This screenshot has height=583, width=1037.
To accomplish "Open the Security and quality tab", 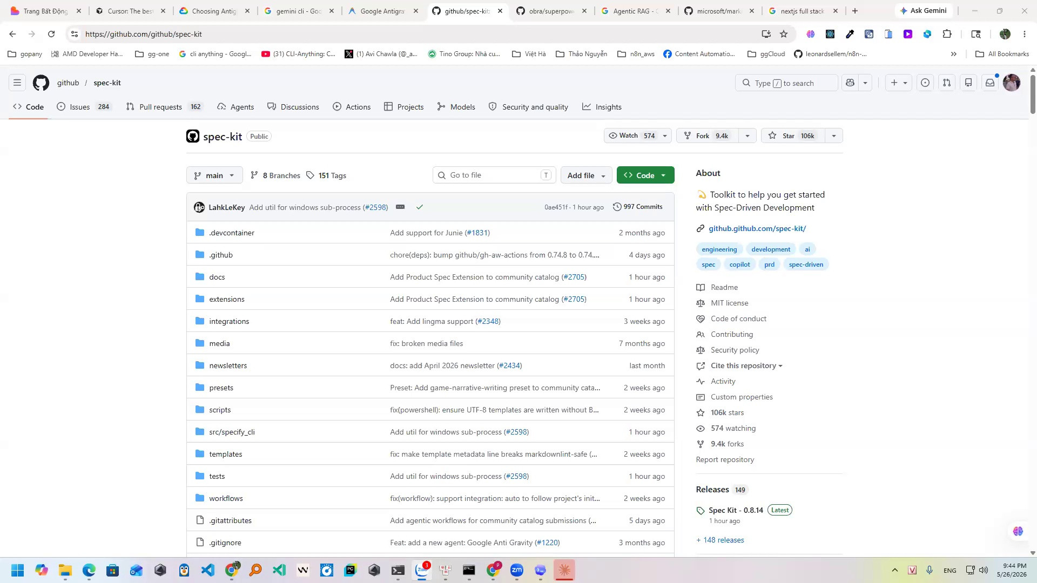I will (x=528, y=107).
